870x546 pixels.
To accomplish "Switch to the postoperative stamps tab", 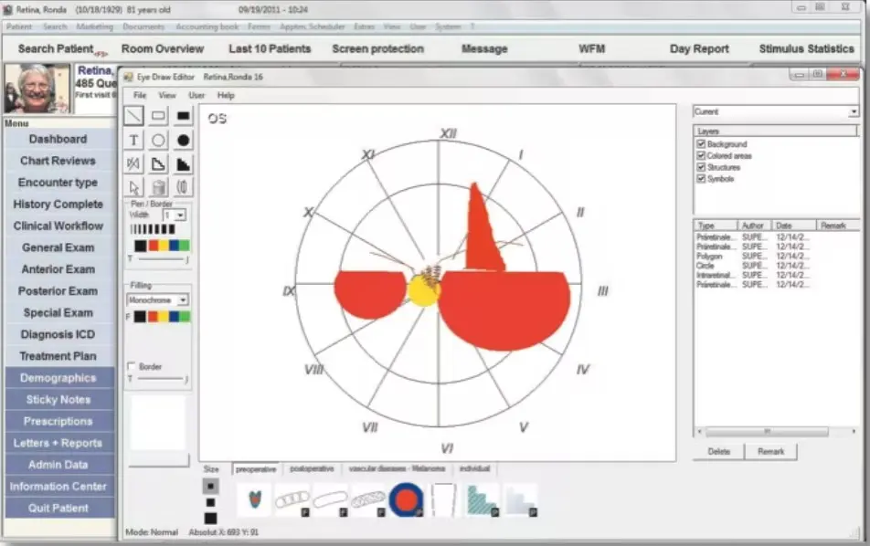I will click(x=312, y=469).
